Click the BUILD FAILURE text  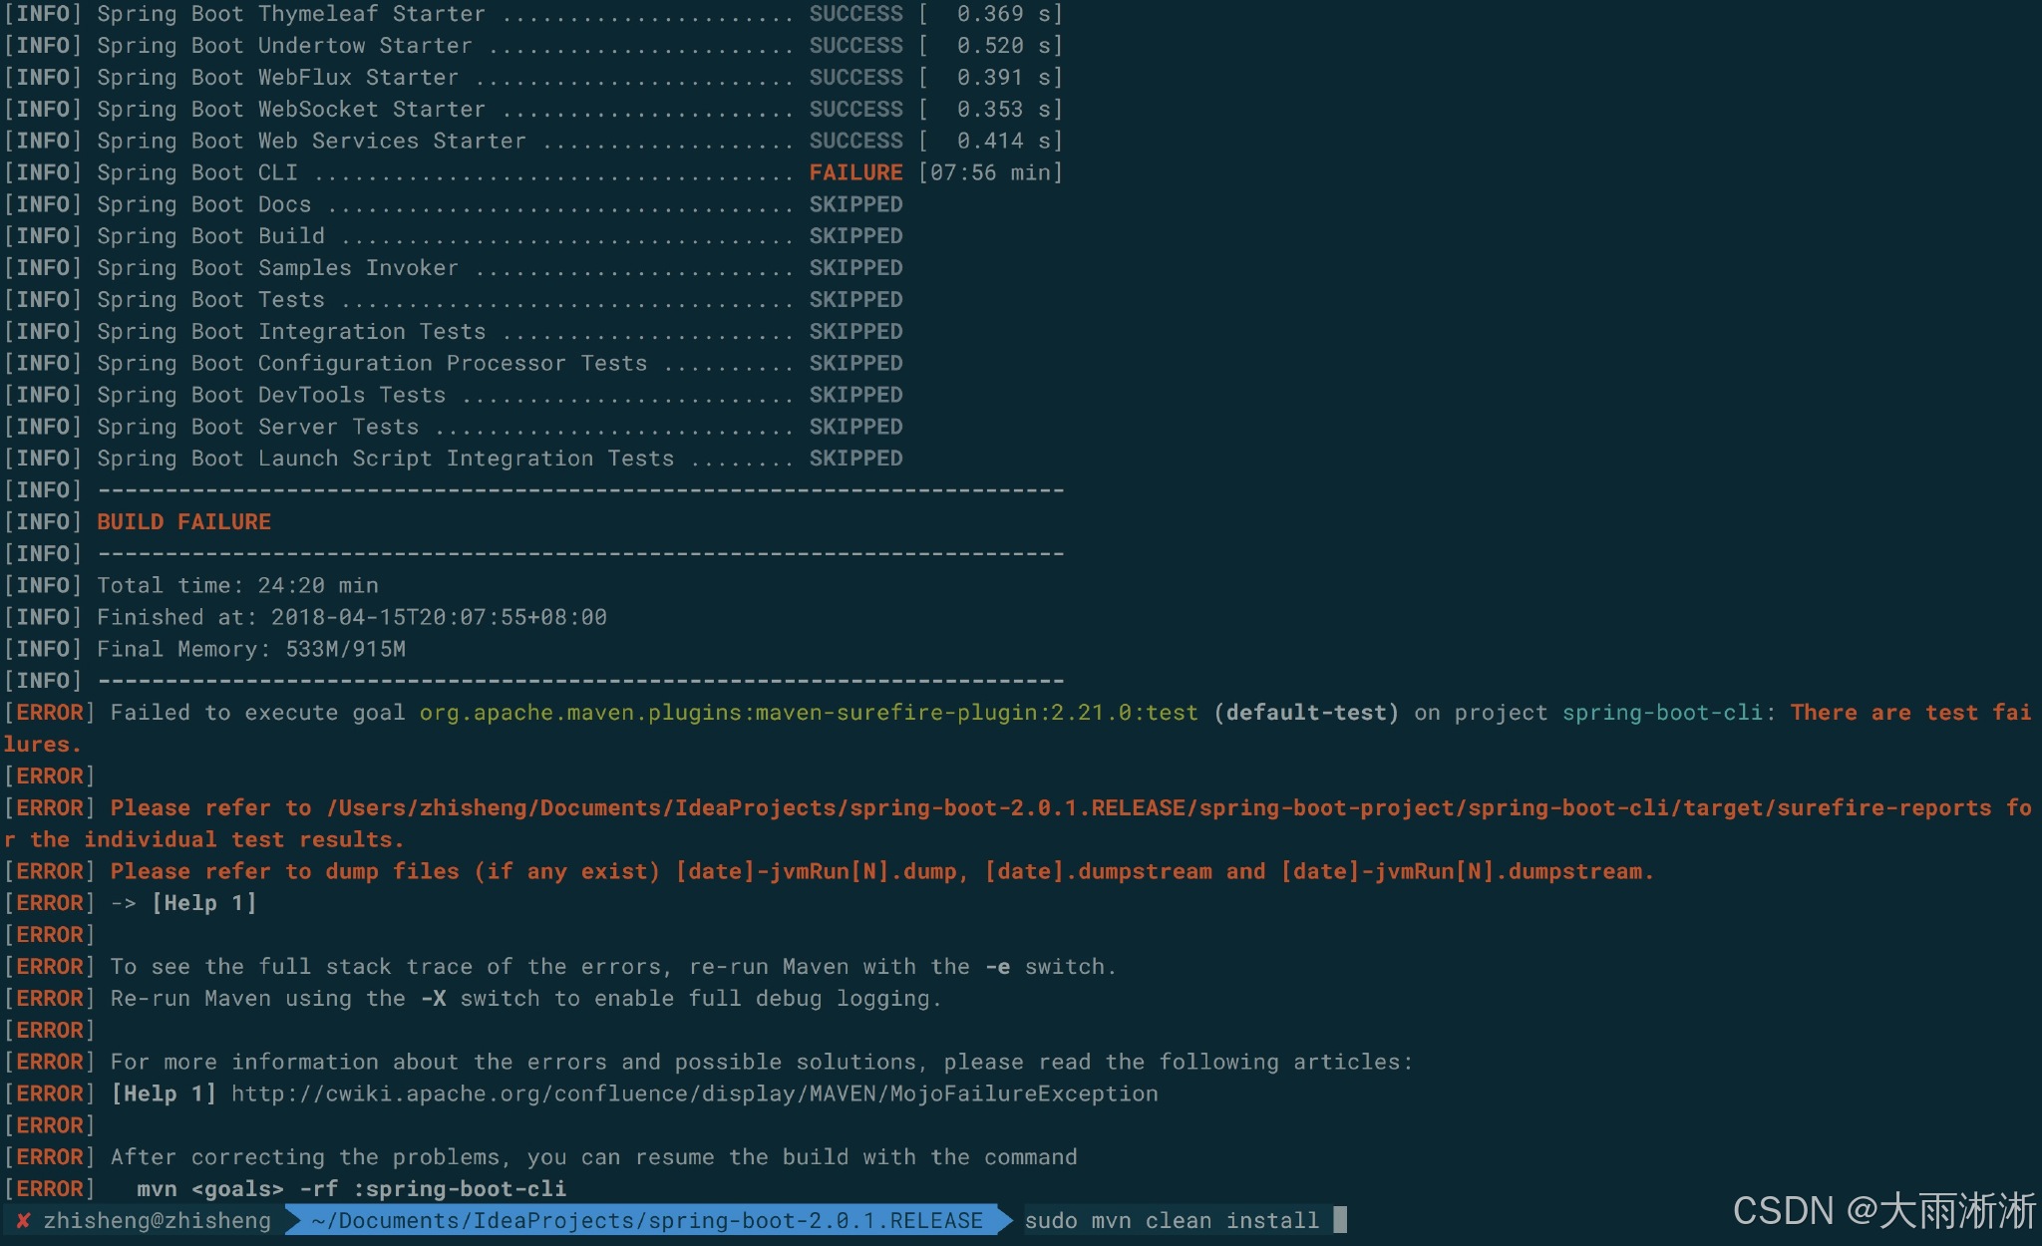click(x=183, y=521)
